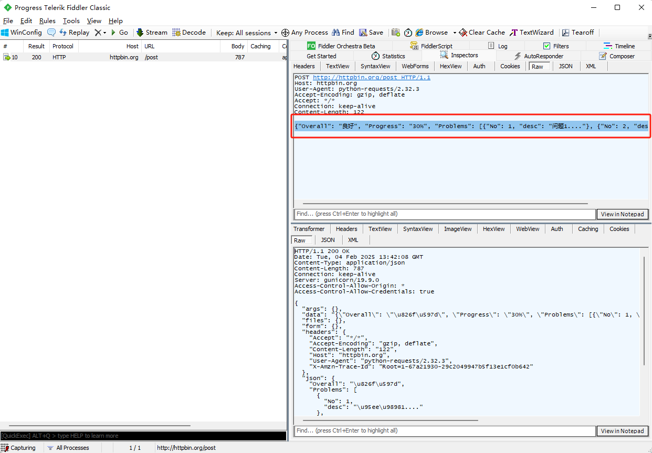
Task: Select the request JSON tab beside Raw
Action: [565, 66]
